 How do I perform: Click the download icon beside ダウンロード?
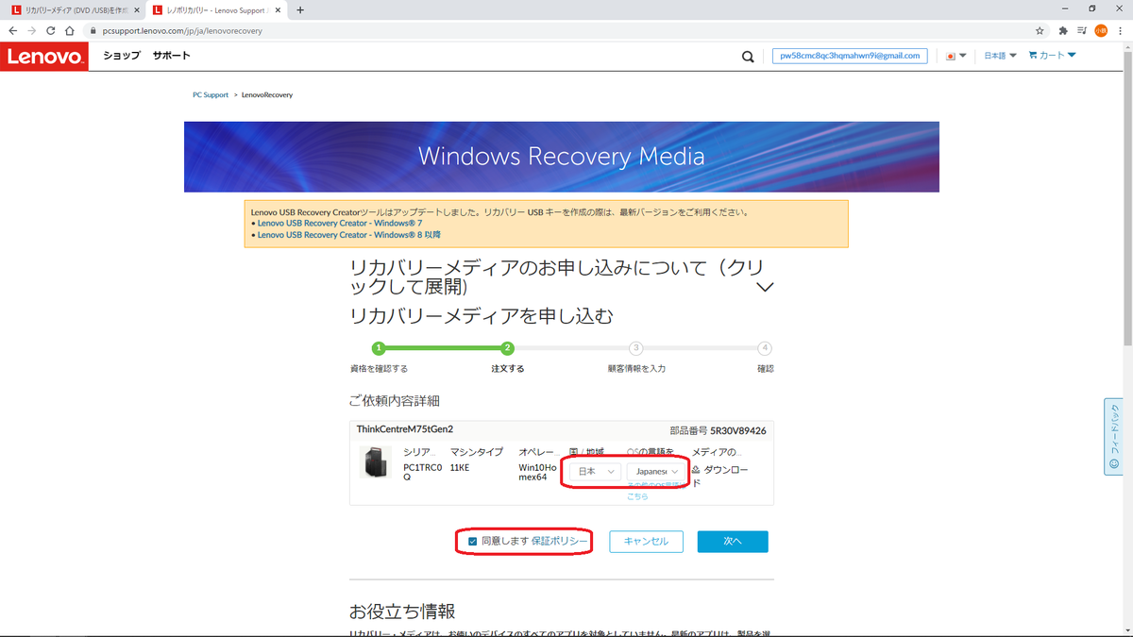pos(697,470)
